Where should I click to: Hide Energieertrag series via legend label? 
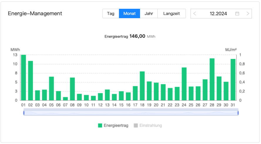tap(116, 126)
